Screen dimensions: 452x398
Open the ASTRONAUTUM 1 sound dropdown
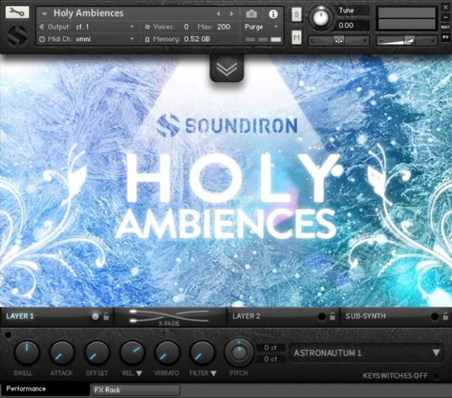point(366,353)
